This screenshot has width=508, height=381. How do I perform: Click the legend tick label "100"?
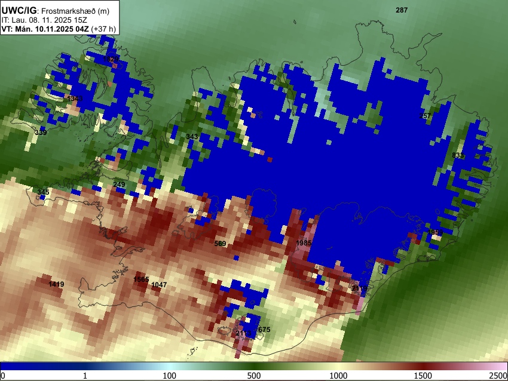(x=169, y=376)
